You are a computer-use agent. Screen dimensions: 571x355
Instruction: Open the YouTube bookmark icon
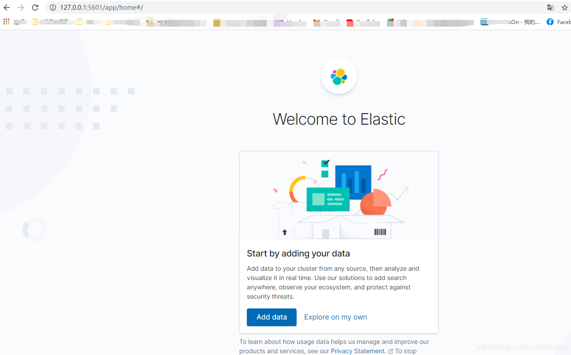[x=350, y=22]
